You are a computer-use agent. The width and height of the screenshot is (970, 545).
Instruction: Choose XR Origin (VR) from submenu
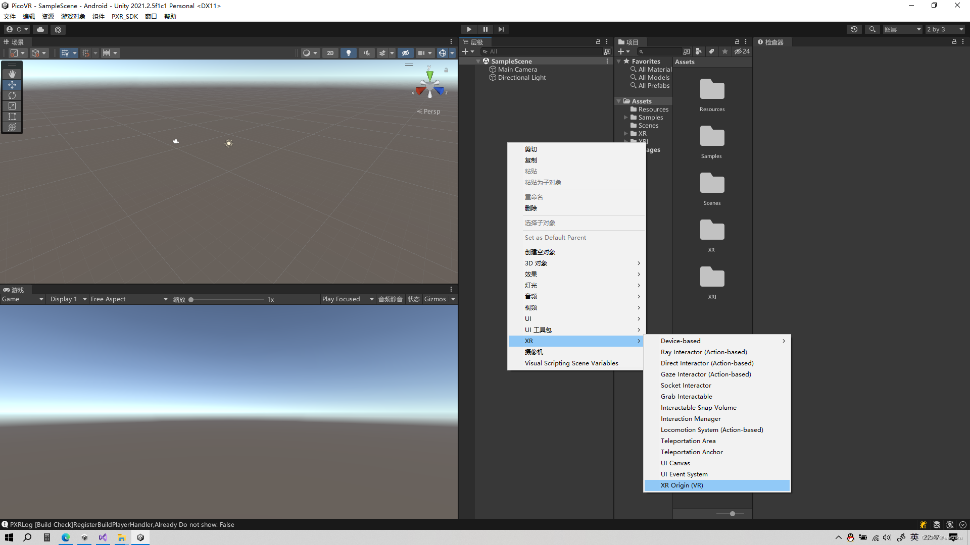pyautogui.click(x=682, y=485)
